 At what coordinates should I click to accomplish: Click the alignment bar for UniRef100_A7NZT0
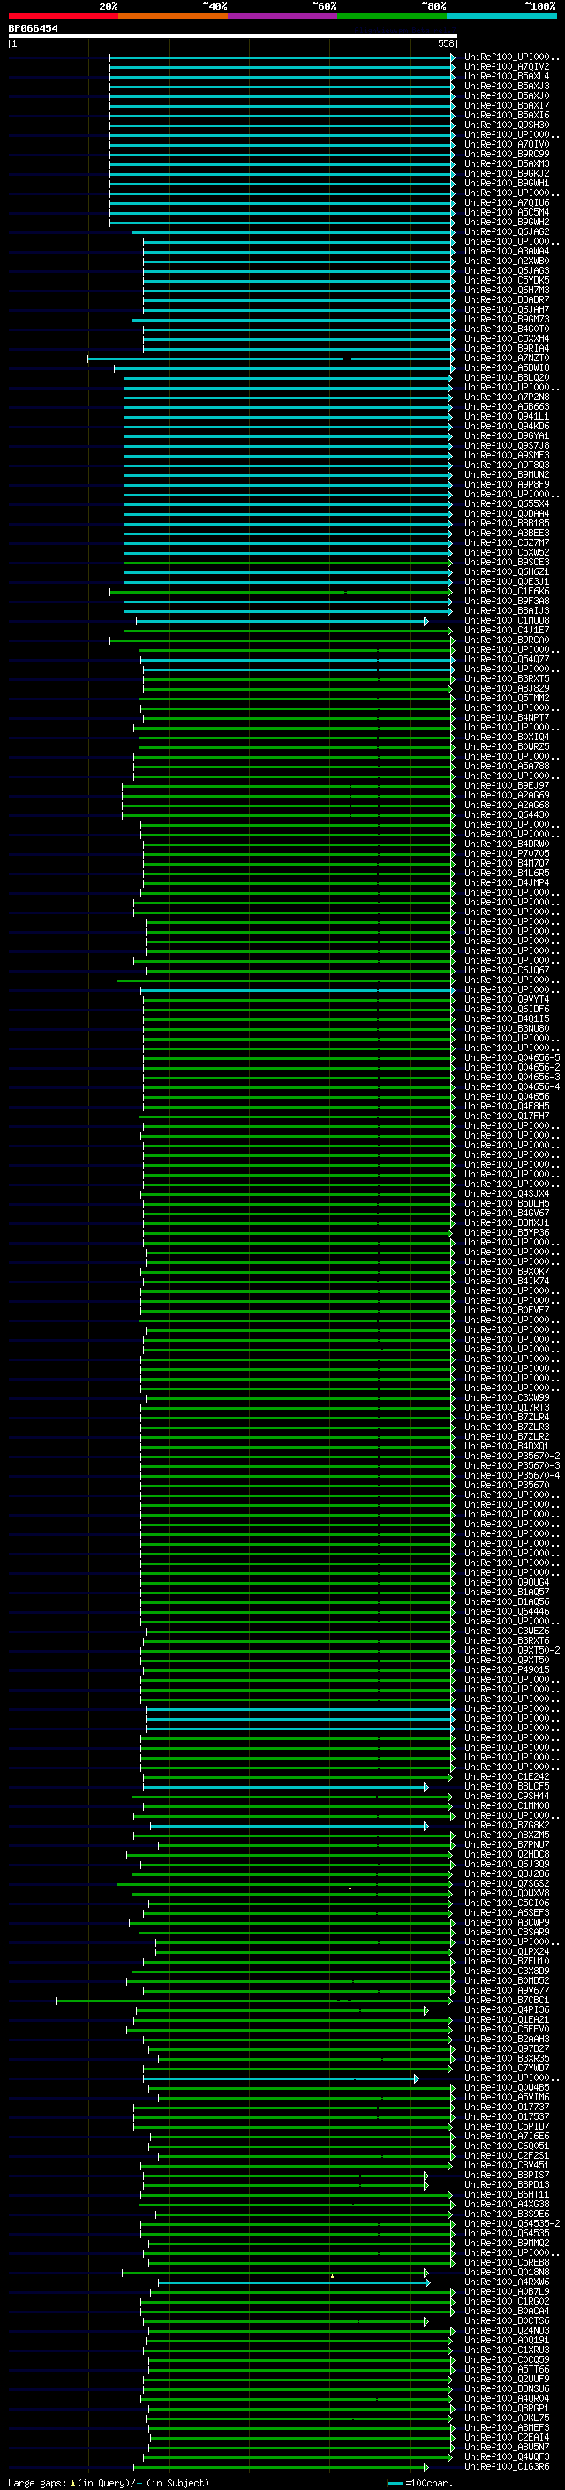click(x=270, y=359)
